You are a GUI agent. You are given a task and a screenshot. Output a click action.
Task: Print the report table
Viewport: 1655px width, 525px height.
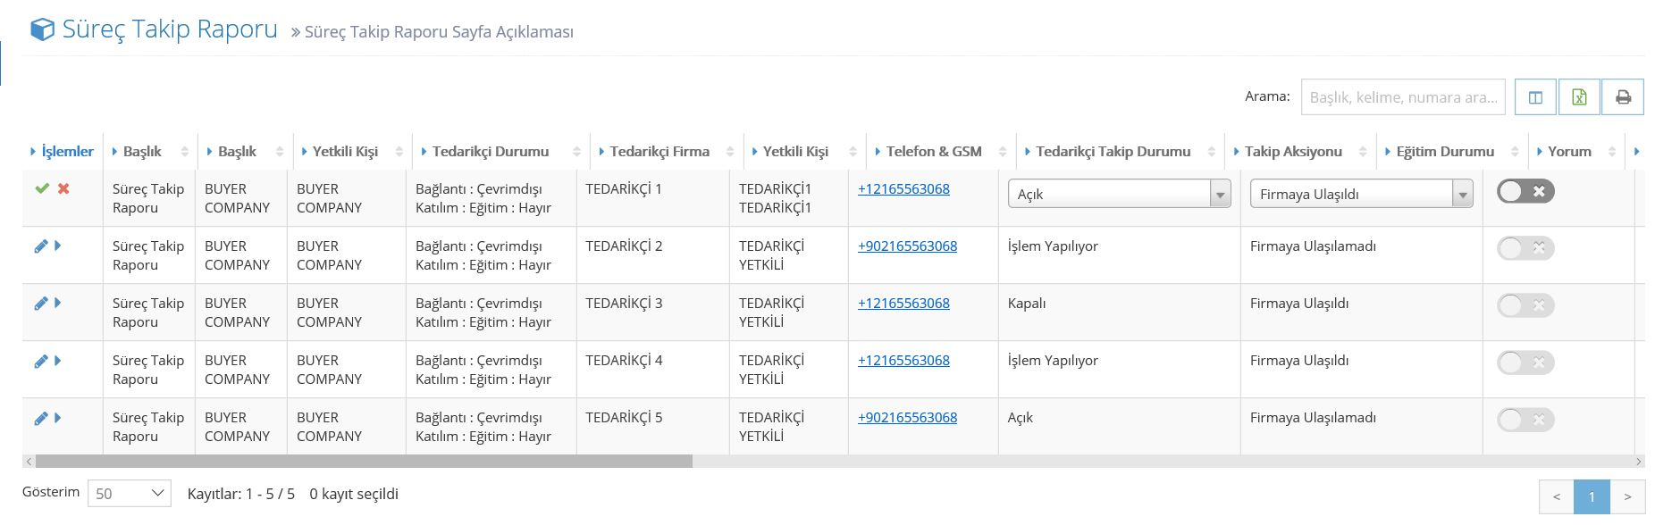pos(1623,97)
